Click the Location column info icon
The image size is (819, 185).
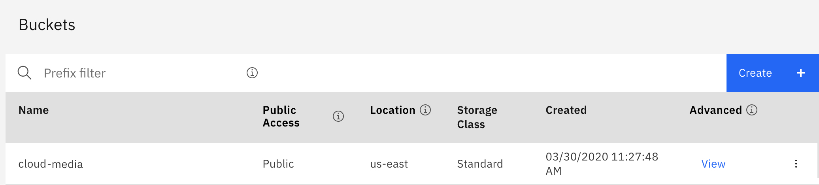coord(425,110)
